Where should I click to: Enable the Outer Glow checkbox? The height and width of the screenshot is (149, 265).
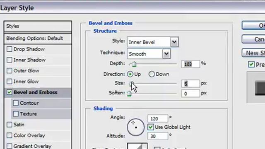(9, 71)
